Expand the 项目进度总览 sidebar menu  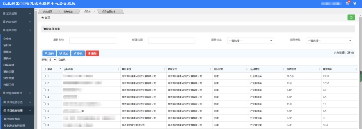pos(17,102)
